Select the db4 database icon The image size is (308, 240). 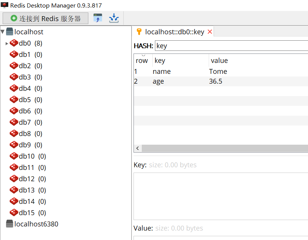14,88
